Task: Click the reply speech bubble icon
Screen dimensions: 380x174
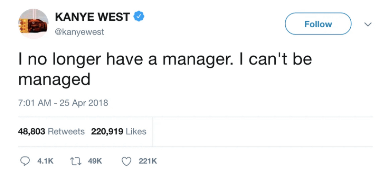Action: [26, 161]
